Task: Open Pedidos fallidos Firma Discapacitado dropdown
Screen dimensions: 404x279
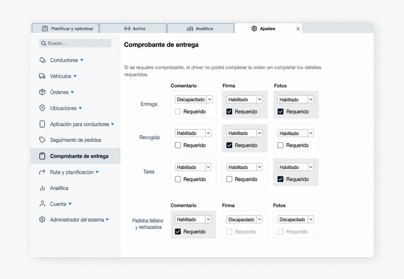Action: (244, 219)
